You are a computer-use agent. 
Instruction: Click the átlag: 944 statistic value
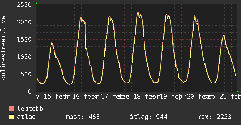[148, 117]
